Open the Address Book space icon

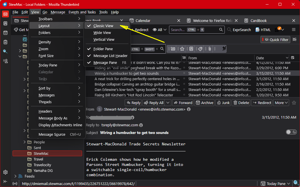5,23
